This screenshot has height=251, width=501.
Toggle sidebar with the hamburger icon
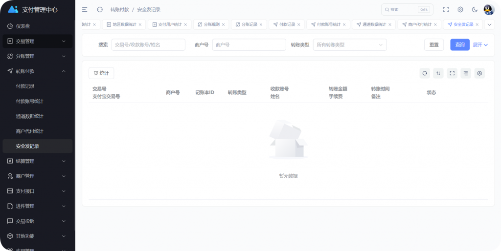[85, 10]
